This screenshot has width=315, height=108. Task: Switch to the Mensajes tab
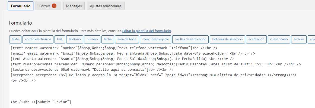(74, 6)
